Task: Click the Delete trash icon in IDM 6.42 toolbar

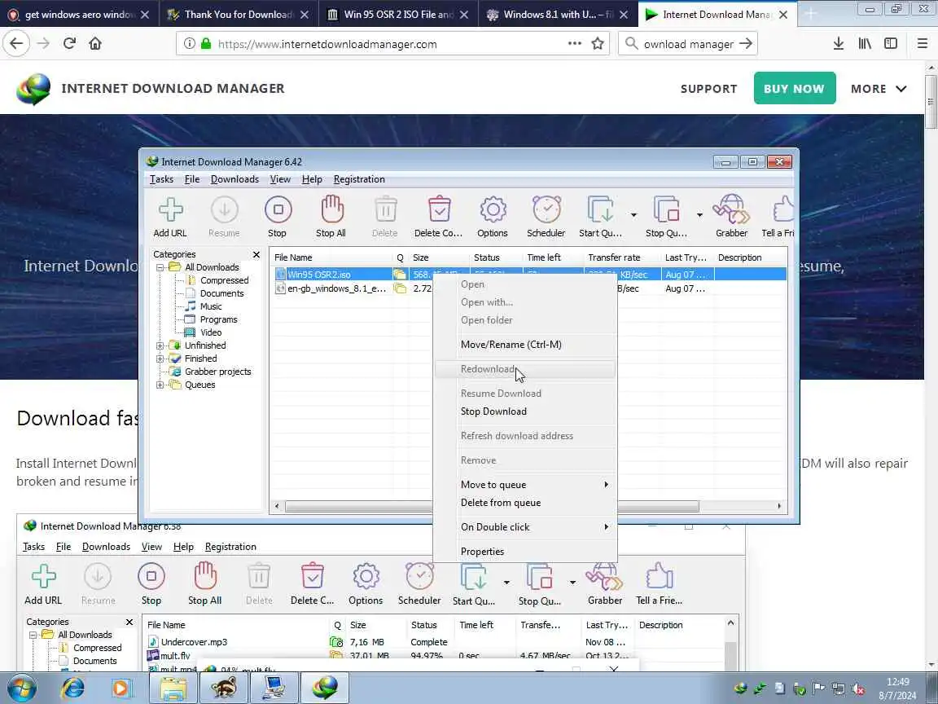Action: (x=385, y=210)
